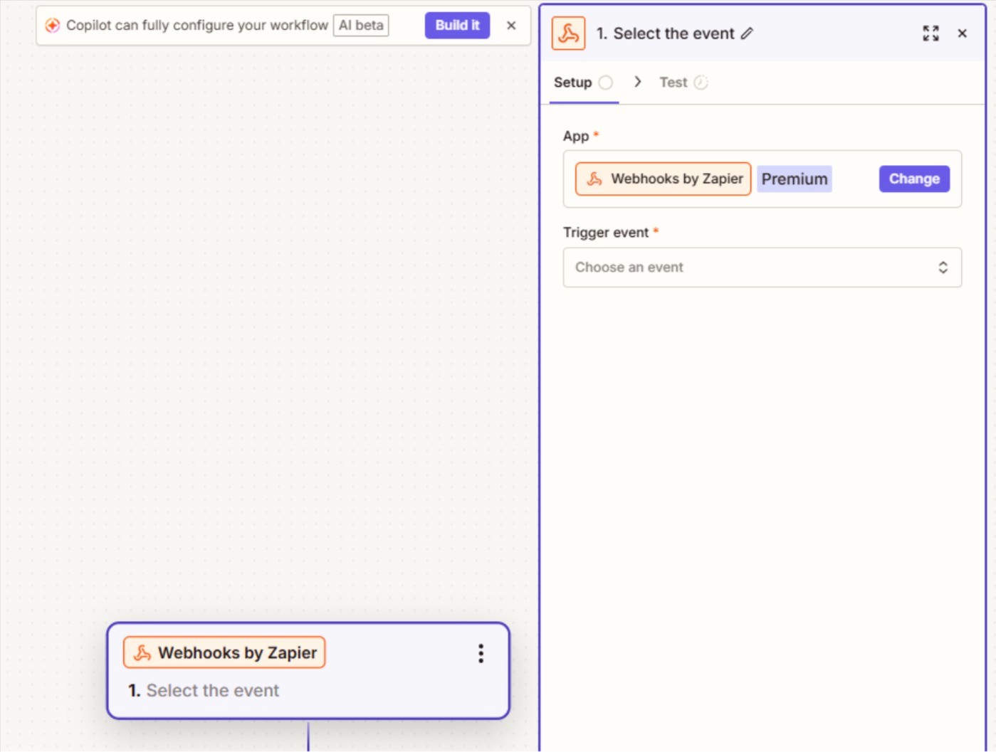Screen dimensions: 996x752
Task: Click the up-down arrows of the Trigger event field
Action: click(x=943, y=268)
